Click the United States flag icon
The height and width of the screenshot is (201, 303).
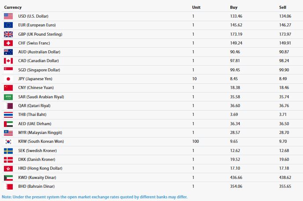point(8,16)
